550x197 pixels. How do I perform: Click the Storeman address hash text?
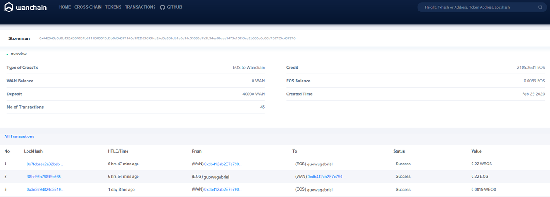pos(167,38)
